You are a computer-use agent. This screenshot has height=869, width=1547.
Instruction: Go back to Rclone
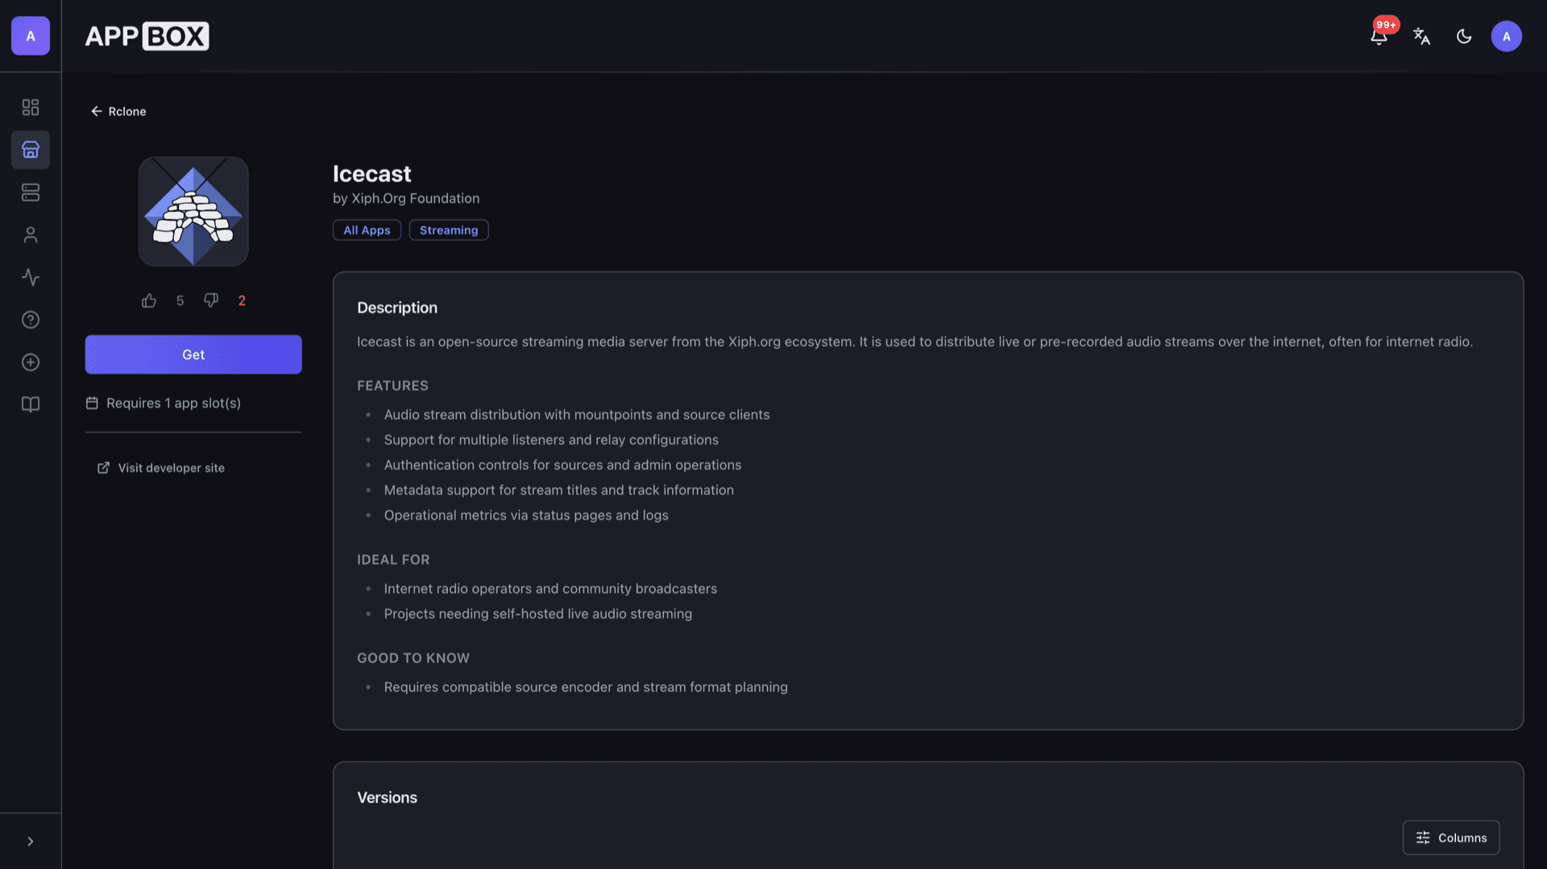(x=118, y=111)
